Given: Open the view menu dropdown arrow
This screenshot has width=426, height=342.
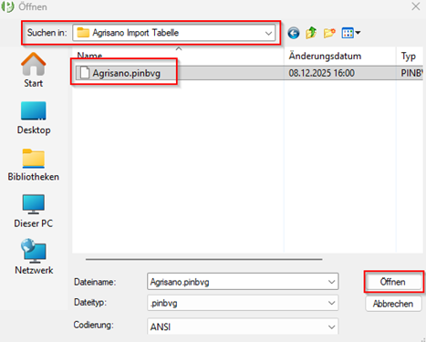Looking at the screenshot, I should pyautogui.click(x=358, y=33).
